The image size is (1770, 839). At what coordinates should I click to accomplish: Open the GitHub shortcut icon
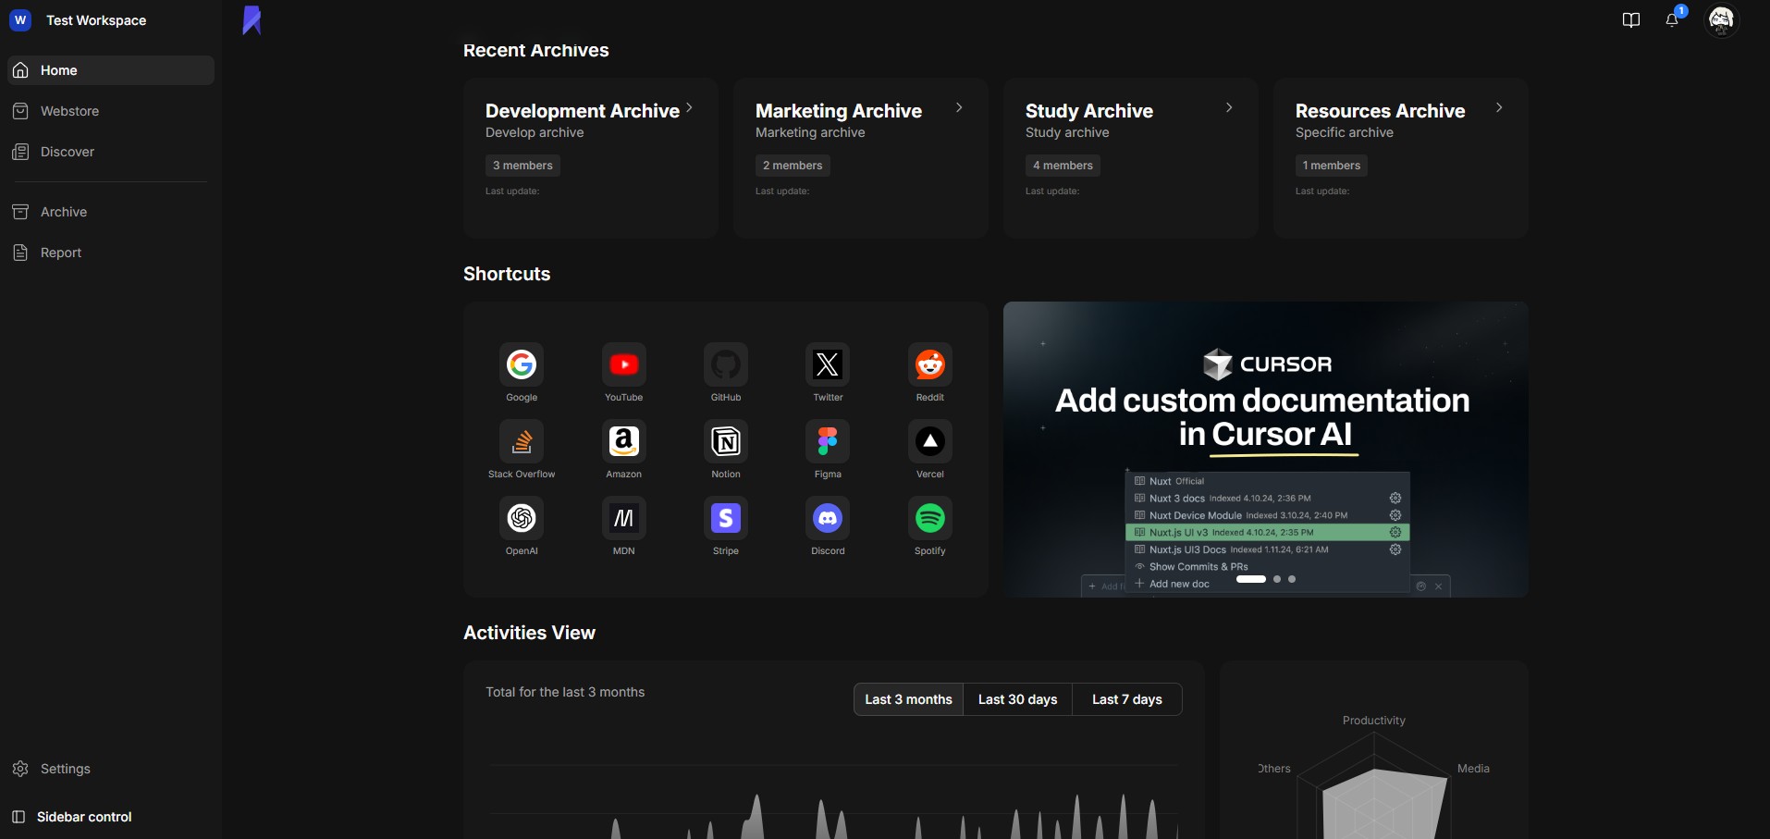725,364
